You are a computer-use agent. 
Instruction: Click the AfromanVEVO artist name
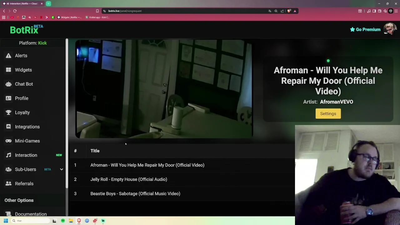tap(337, 102)
